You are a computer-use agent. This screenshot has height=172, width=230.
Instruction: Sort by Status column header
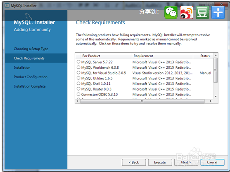[x=203, y=56]
